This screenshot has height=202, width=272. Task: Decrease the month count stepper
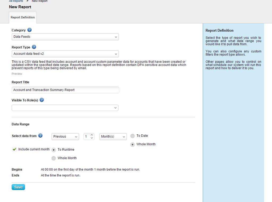click(92, 138)
